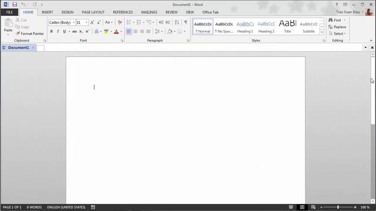Expand the Styles gallery More arrow
This screenshot has width=376, height=211.
pyautogui.click(x=322, y=32)
